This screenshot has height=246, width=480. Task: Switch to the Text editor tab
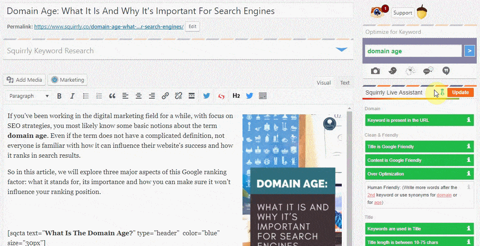click(345, 83)
